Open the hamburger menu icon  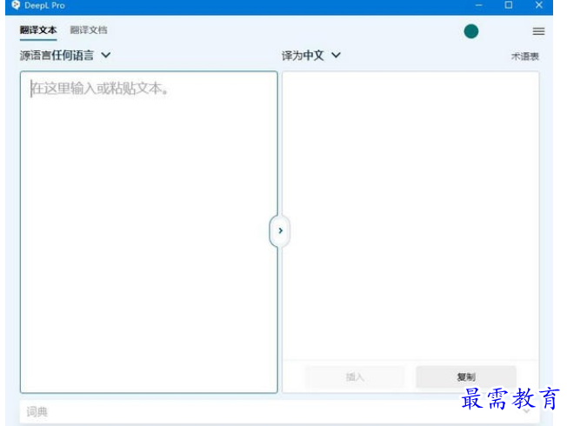click(x=538, y=31)
